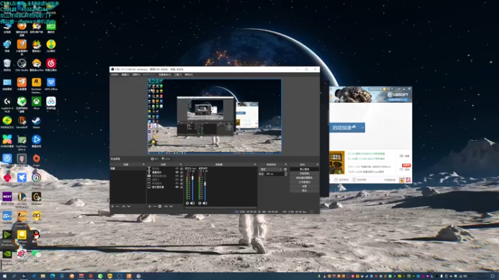499x280 pixels.
Task: Open settings gear of first mixer channel
Action: click(x=187, y=203)
